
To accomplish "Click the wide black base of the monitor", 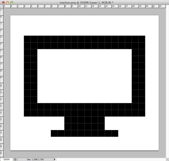I will pyautogui.click(x=84, y=133).
